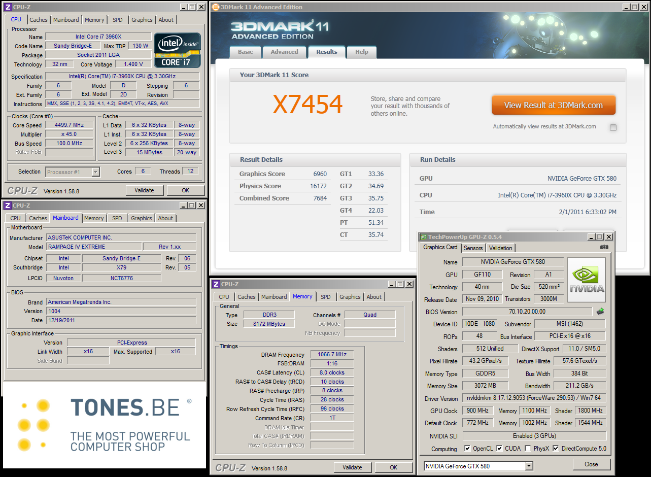Viewport: 651px width, 477px height.
Task: Click the Graphics Score value 6960
Action: 320,174
